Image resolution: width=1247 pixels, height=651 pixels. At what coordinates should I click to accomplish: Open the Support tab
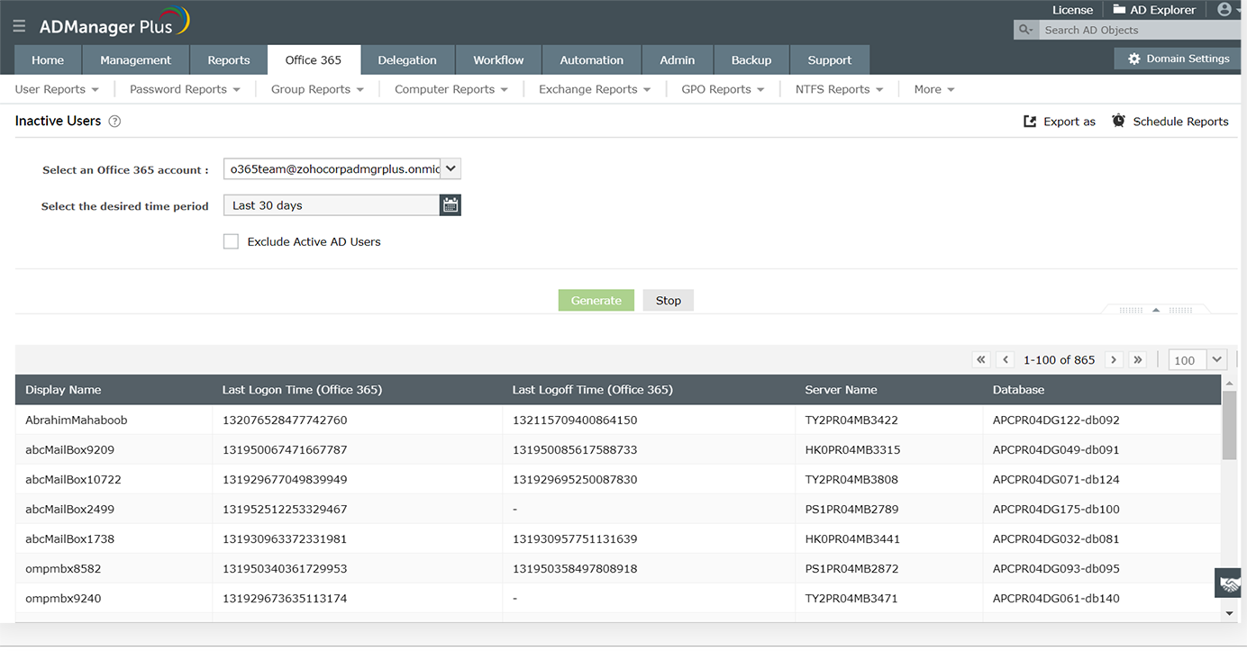coord(830,60)
